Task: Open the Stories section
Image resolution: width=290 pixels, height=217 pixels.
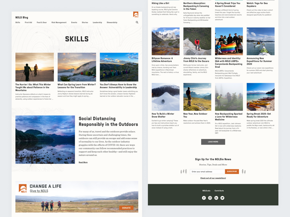Action: tap(85, 22)
